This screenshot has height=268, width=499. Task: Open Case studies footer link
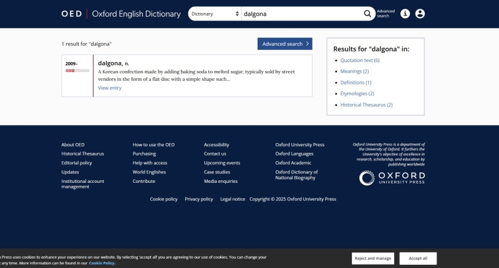point(216,172)
